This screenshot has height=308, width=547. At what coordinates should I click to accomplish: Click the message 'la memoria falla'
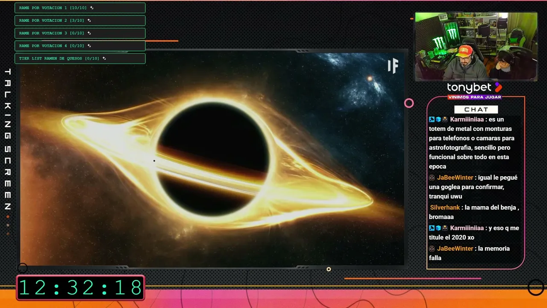(469, 253)
